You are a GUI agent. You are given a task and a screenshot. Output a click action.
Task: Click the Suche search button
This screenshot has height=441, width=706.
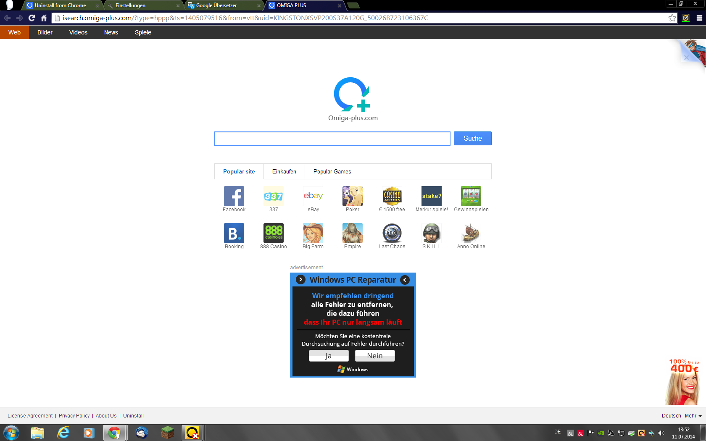(472, 139)
